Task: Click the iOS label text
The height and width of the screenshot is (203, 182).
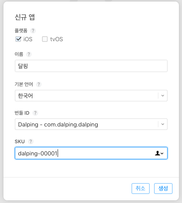Action: click(28, 39)
